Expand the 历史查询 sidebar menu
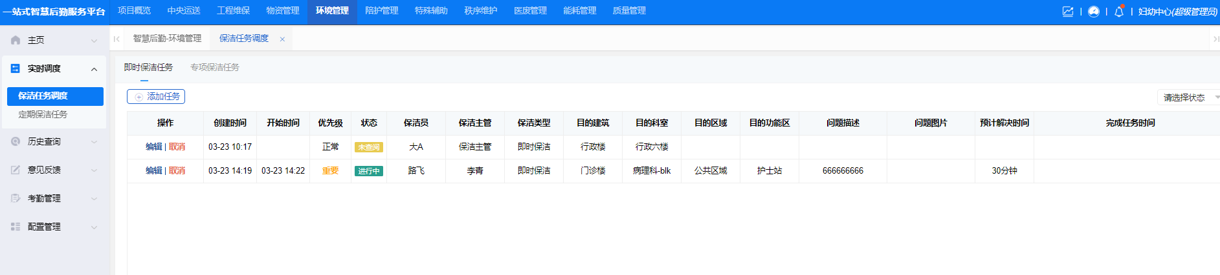 pos(94,142)
